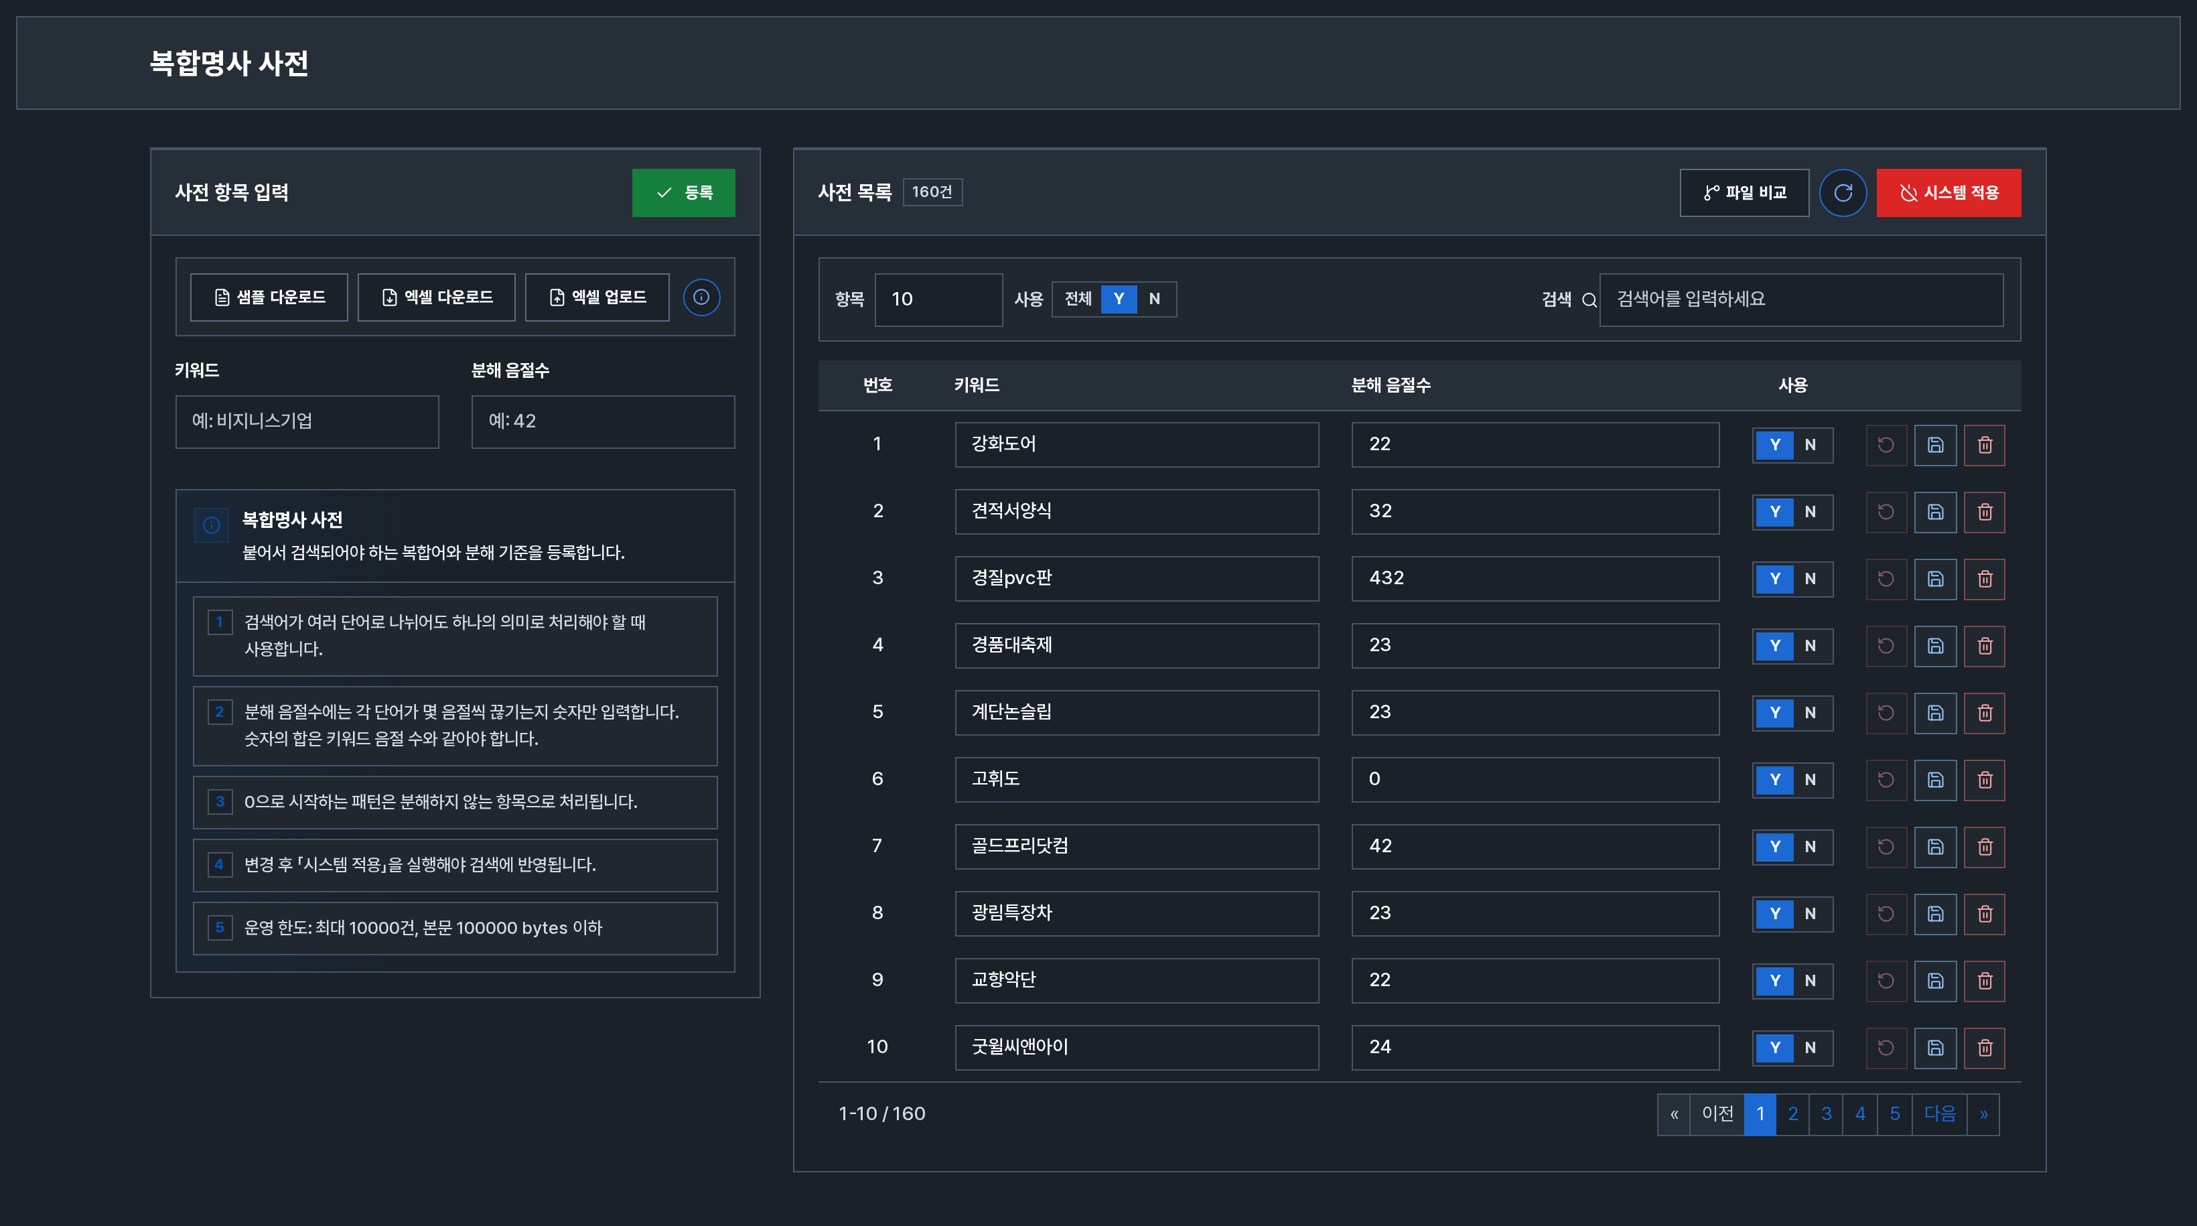The width and height of the screenshot is (2197, 1226).
Task: Click the search magnifier icon
Action: point(1589,299)
